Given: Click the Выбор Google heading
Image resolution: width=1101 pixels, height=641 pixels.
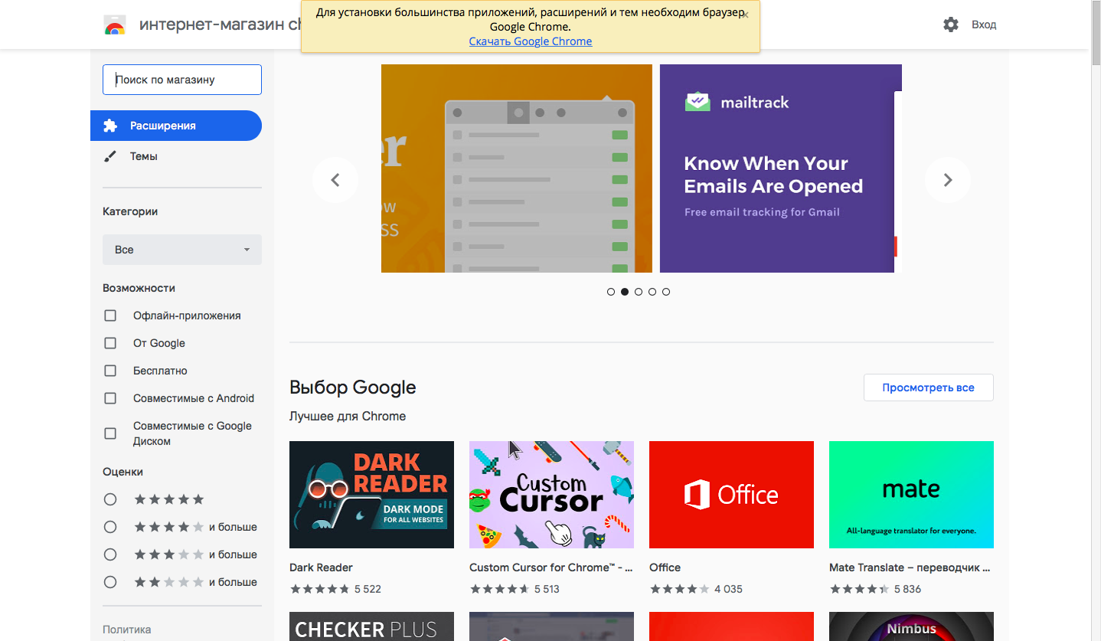Looking at the screenshot, I should tap(352, 388).
